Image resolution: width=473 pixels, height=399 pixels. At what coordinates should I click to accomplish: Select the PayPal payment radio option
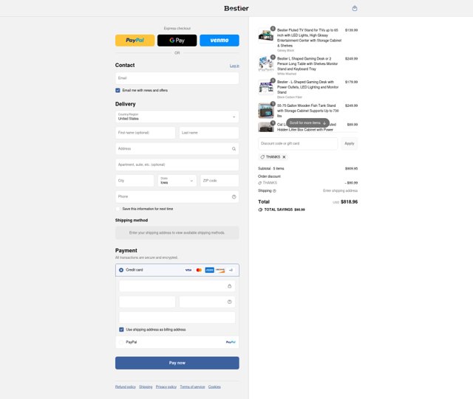coord(121,342)
